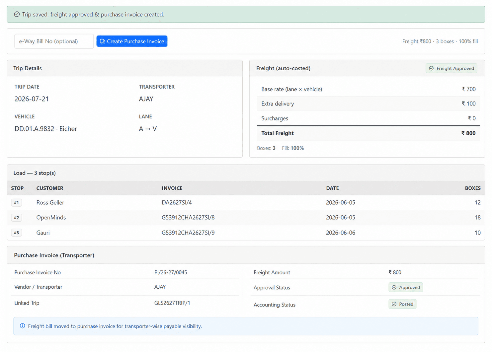The width and height of the screenshot is (492, 352).
Task: Click the DATE column header
Action: pos(332,188)
